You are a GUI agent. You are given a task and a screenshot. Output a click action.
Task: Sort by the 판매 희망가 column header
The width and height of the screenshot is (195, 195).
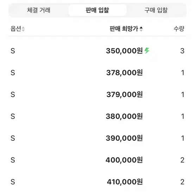point(124,29)
